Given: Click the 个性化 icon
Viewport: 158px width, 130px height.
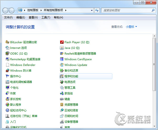Looking at the screenshot, I should point(7,87).
